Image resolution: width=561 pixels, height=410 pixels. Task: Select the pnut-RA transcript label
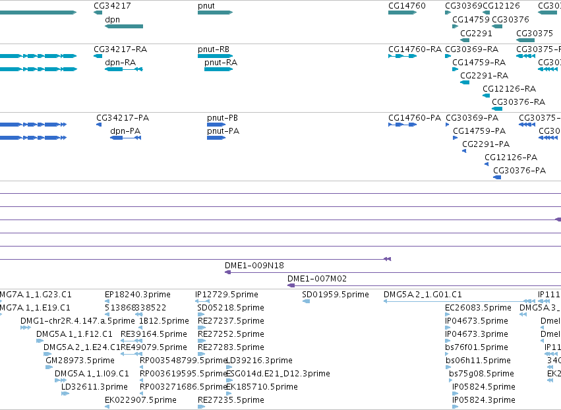(221, 63)
